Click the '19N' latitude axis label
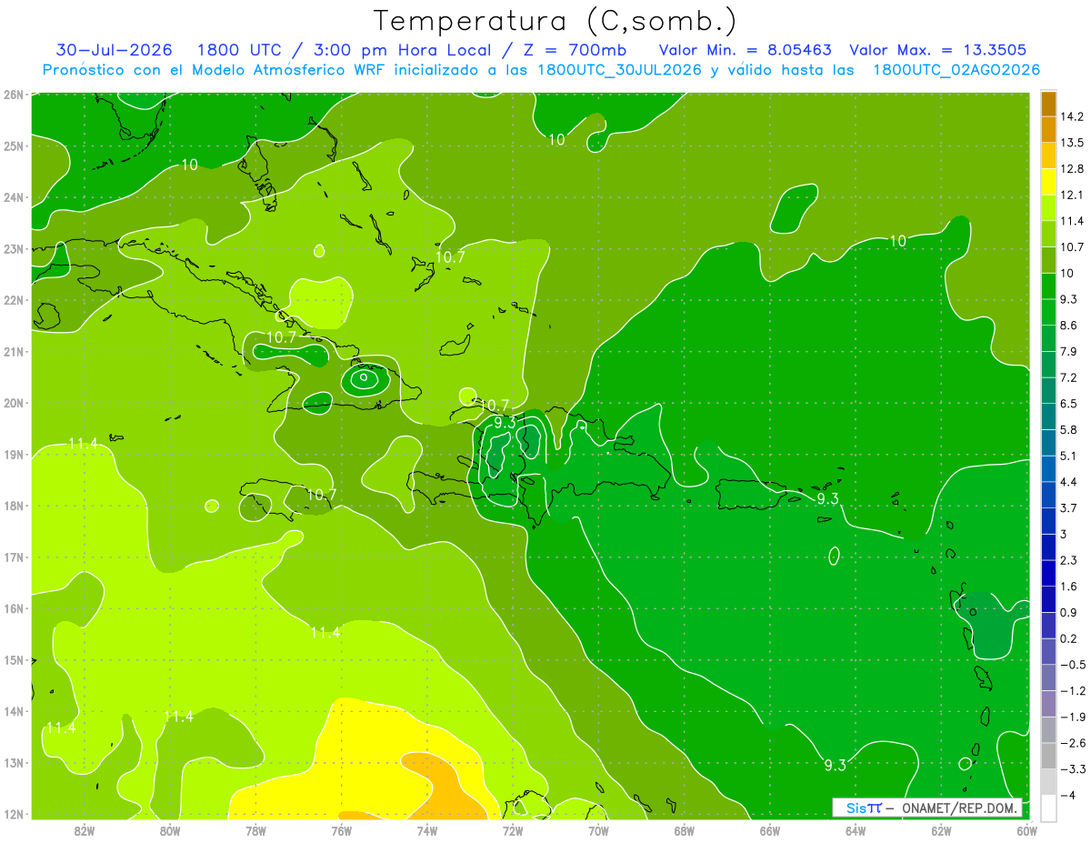Viewport: 1091px width, 843px height. click(13, 454)
